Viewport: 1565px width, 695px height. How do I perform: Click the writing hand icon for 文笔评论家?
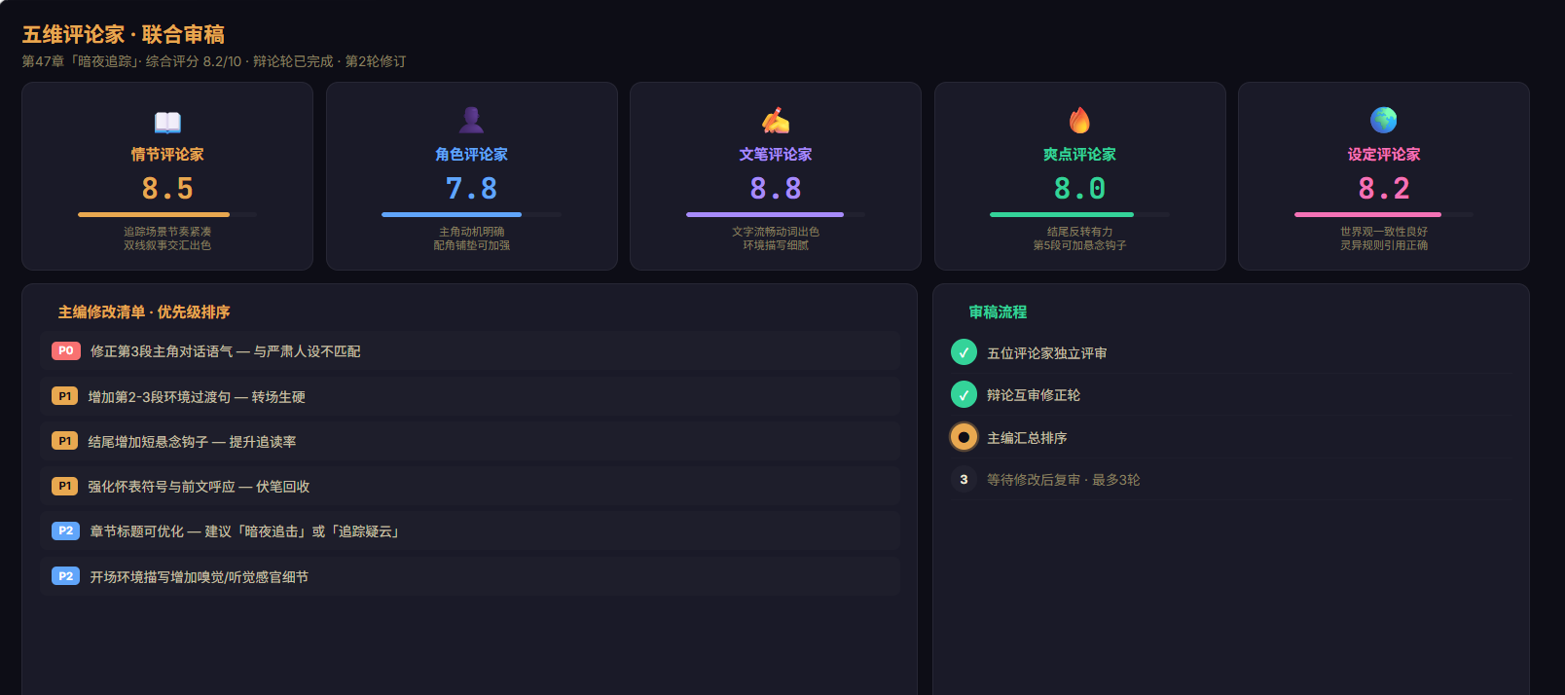776,121
